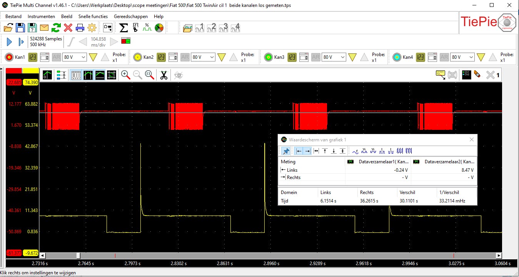The width and height of the screenshot is (519, 277).
Task: Open the Snelle functies menu
Action: point(93,17)
